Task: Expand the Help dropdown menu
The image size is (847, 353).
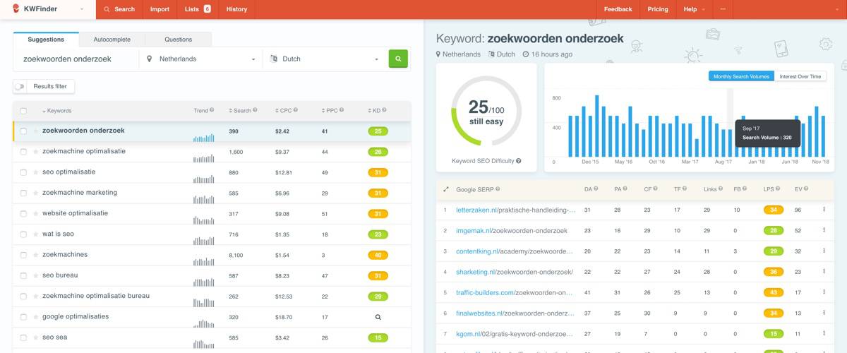Action: coord(694,9)
